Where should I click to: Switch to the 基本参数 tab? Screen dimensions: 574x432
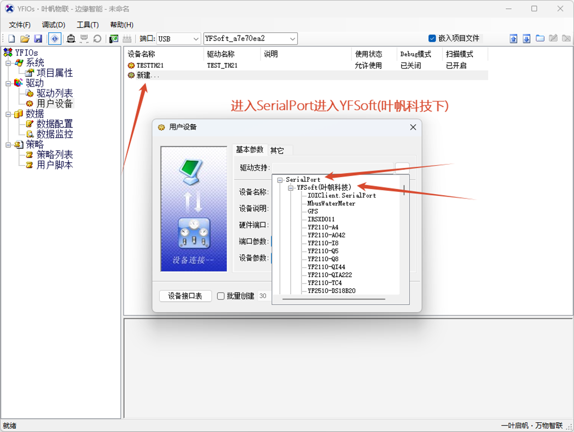(x=250, y=150)
